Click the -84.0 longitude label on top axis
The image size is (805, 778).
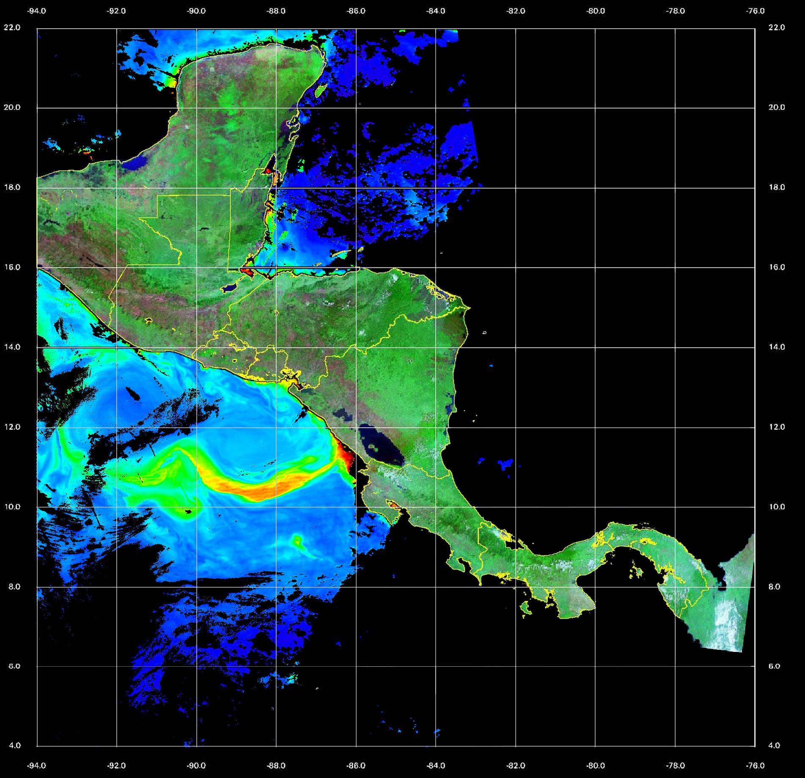tap(436, 11)
